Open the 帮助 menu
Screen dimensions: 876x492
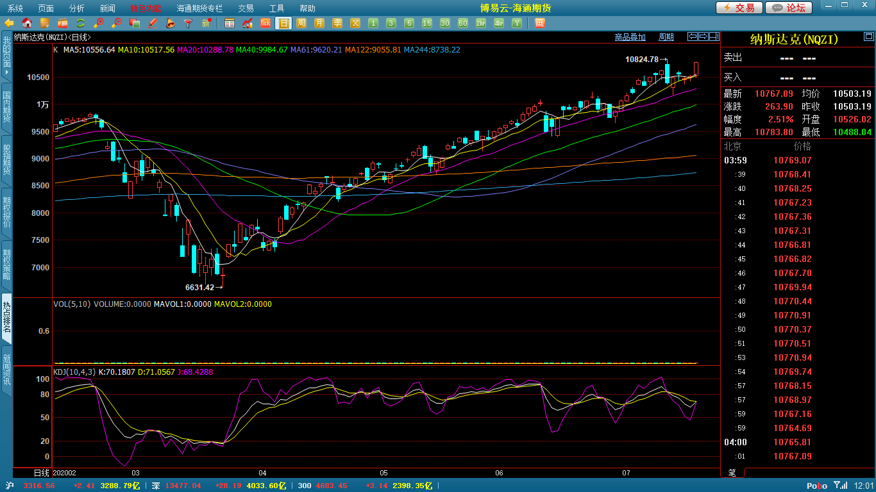tap(307, 8)
